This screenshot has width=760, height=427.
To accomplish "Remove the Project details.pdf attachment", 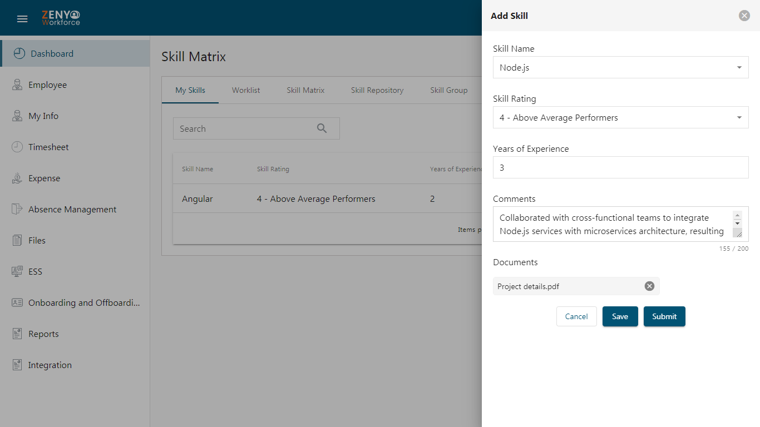I will click(x=649, y=286).
